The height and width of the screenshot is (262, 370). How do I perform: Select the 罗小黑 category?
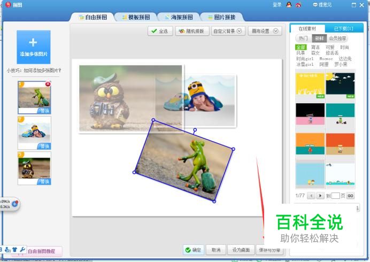click(x=341, y=64)
